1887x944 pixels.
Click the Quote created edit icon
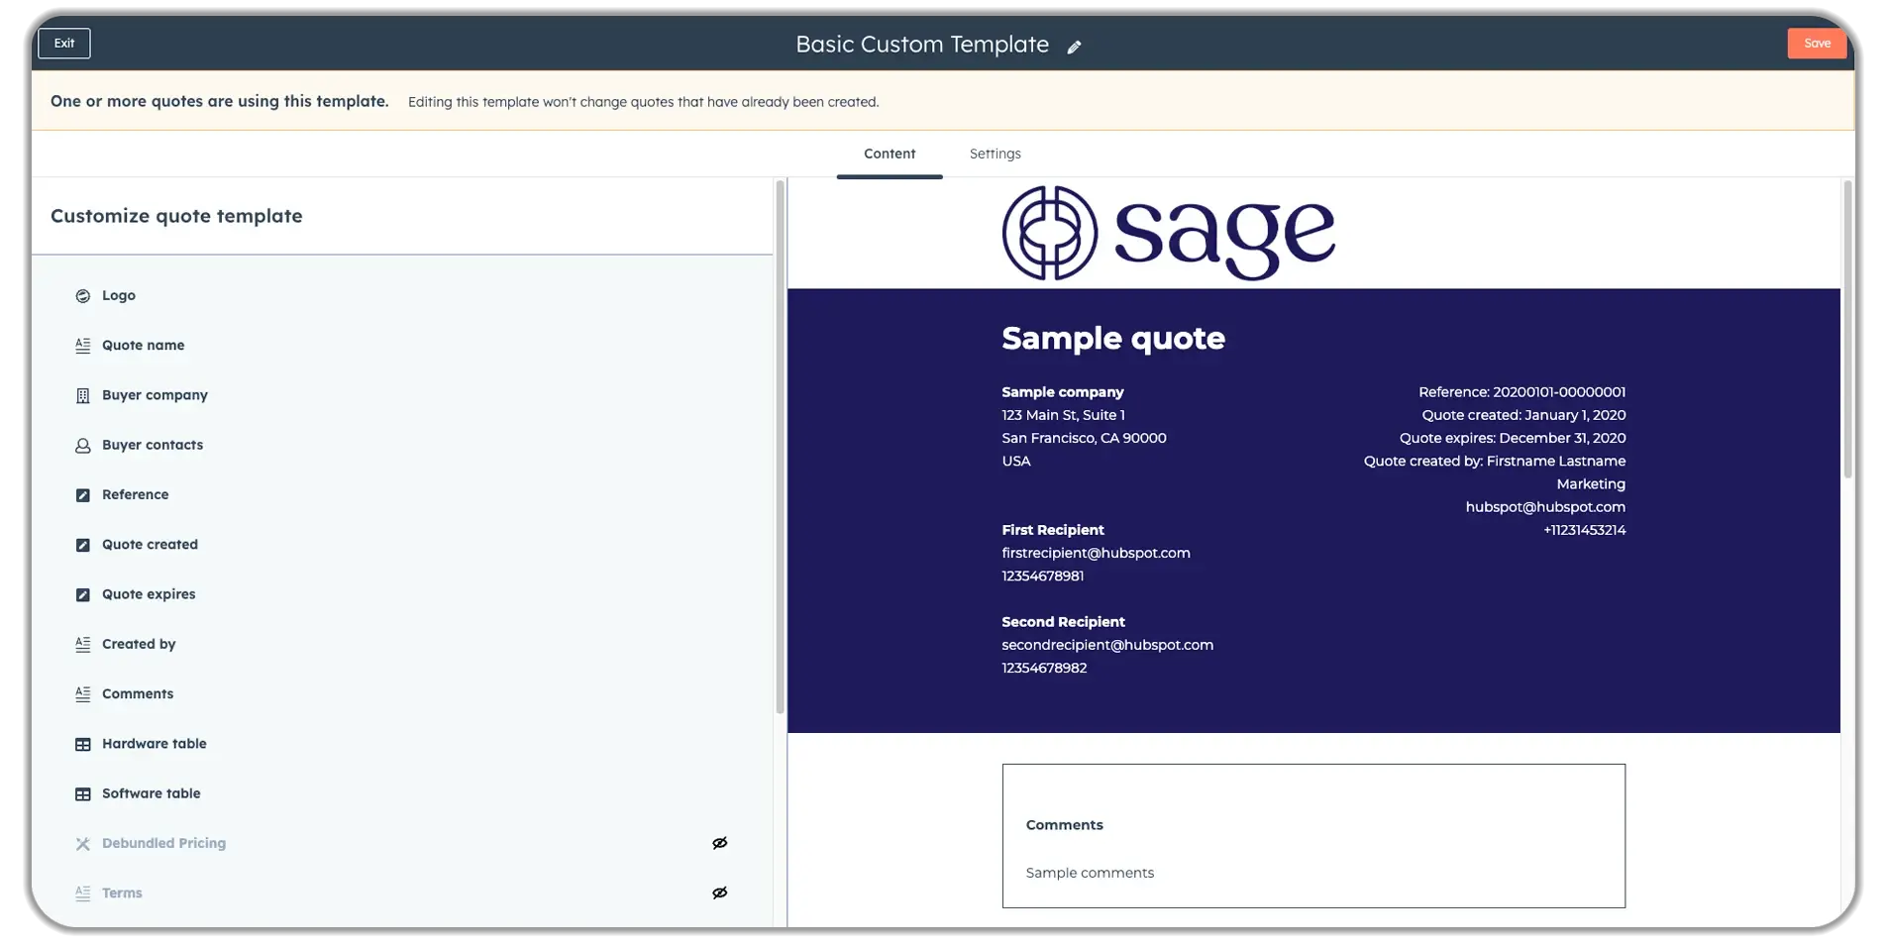coord(83,545)
